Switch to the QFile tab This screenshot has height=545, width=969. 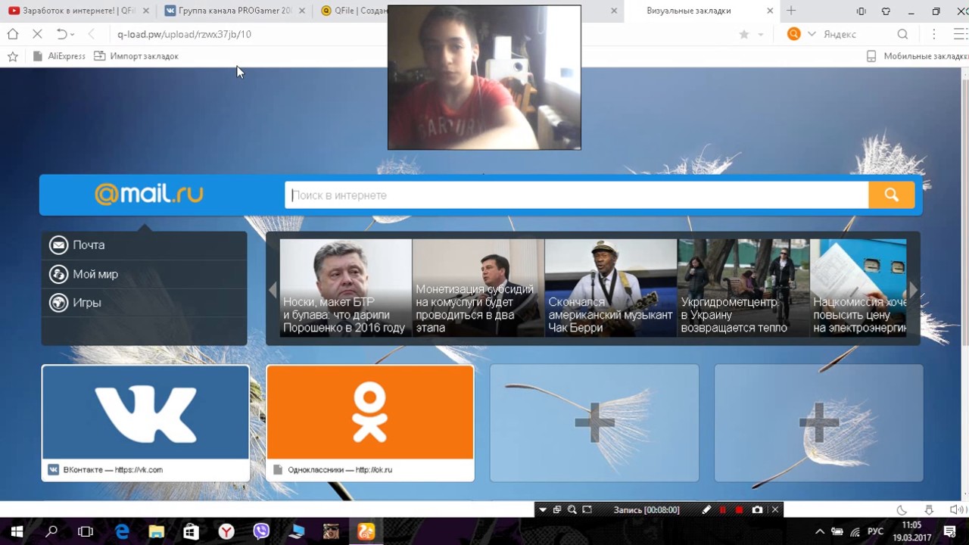pos(354,11)
